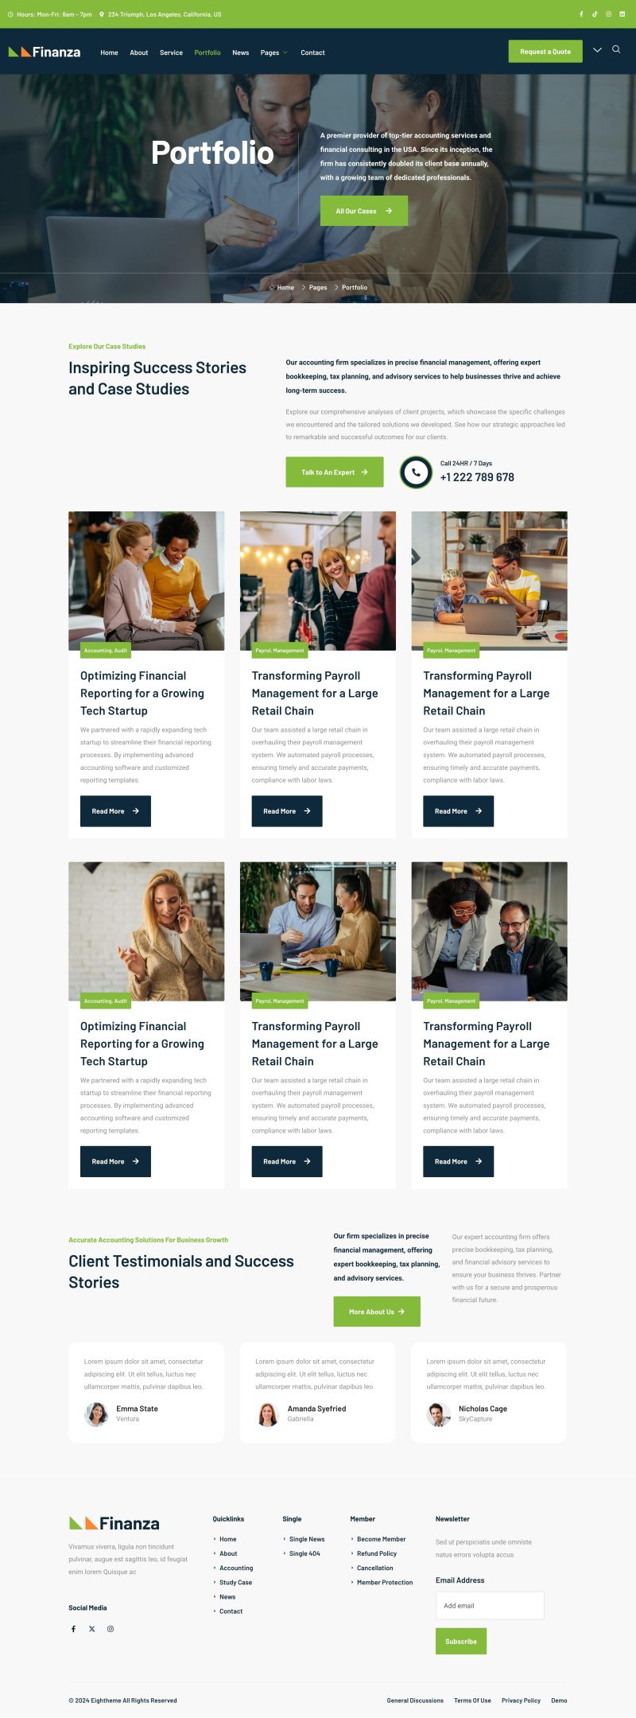Click the Finanza logo in header
The height and width of the screenshot is (1718, 636).
tap(45, 52)
